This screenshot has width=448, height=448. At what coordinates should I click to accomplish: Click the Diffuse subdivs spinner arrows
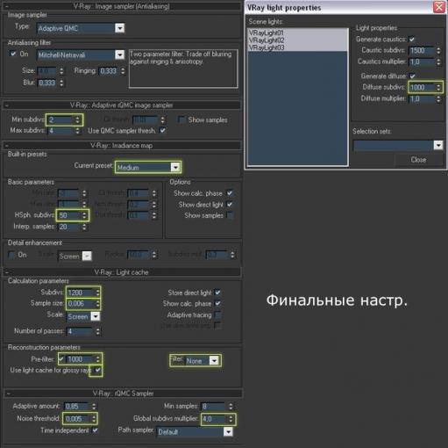438,87
